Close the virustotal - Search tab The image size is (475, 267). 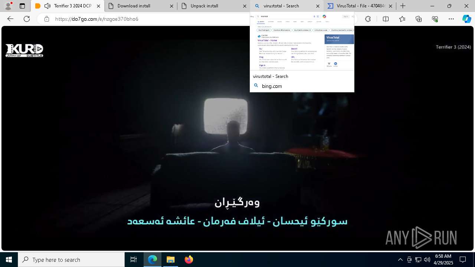tap(318, 6)
